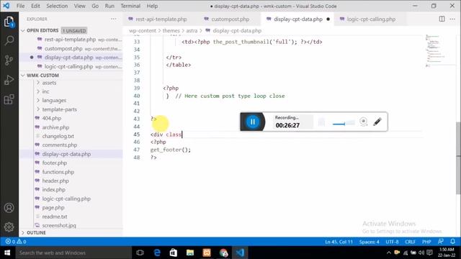The height and width of the screenshot is (259, 461).
Task: Click Spaces: 4 indentation setting
Action: (x=369, y=242)
